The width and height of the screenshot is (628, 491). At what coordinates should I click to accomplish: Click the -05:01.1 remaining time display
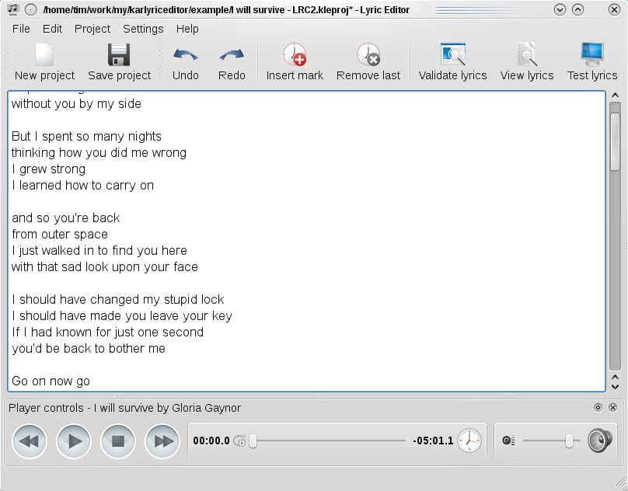pyautogui.click(x=433, y=441)
